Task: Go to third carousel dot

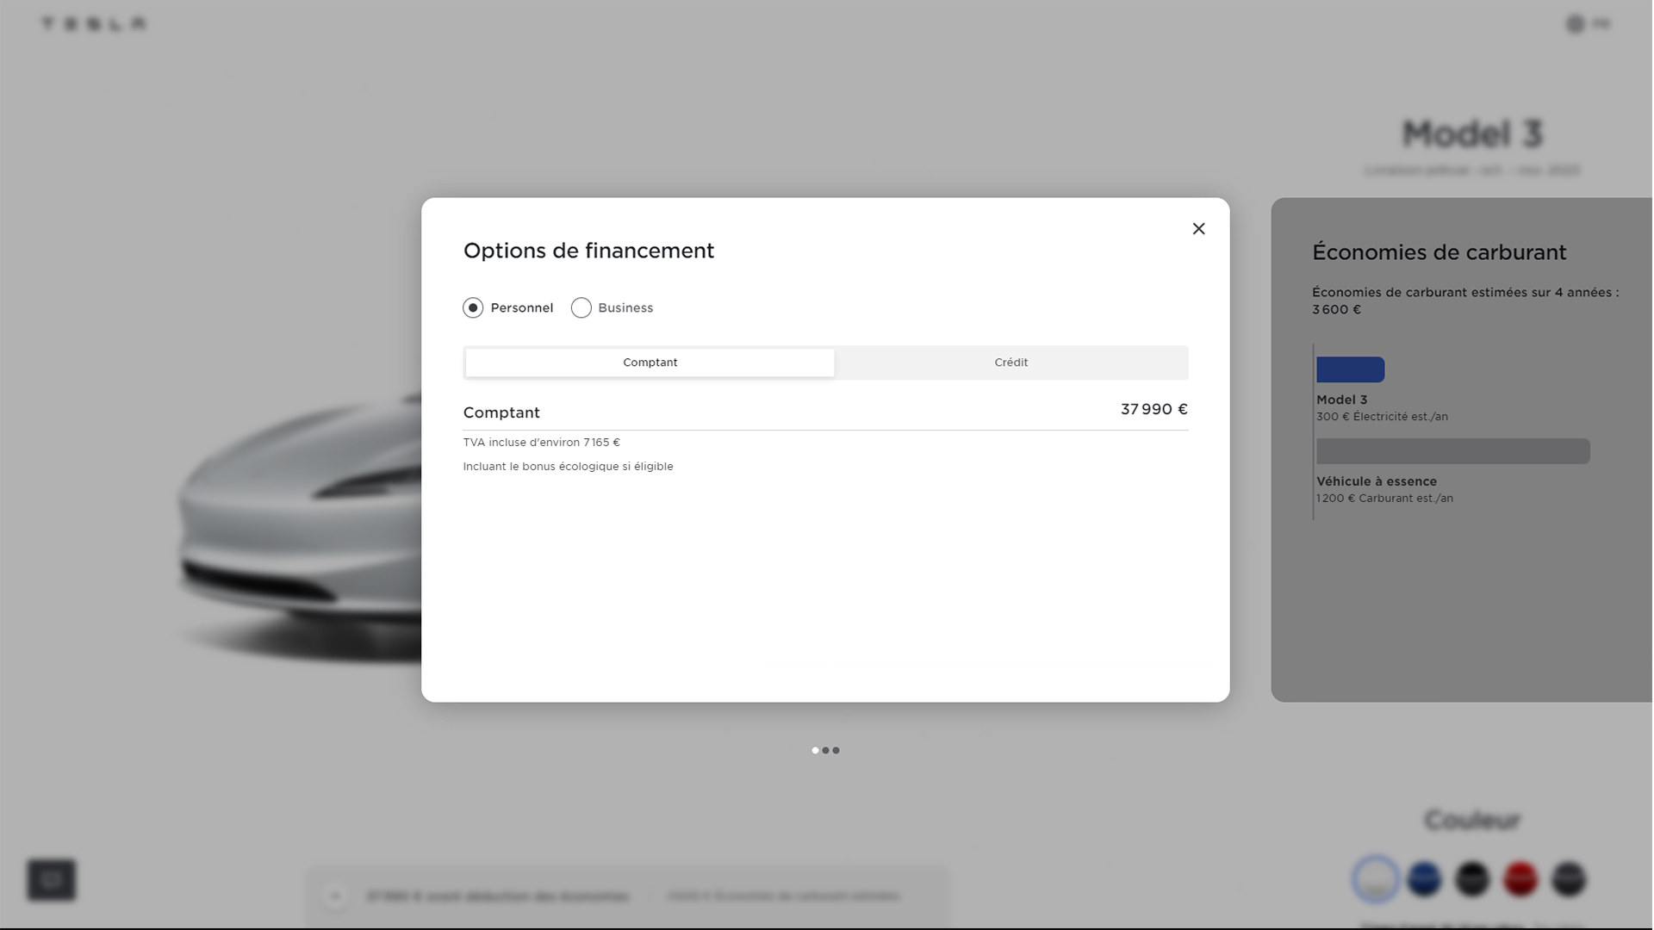Action: pos(836,751)
